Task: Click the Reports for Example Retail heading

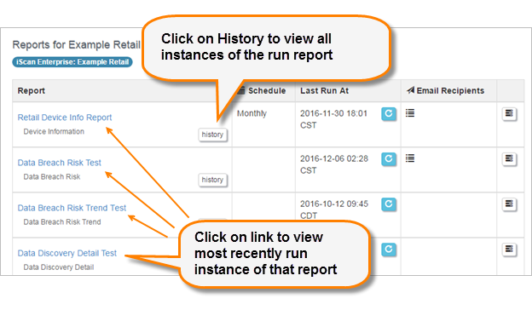Action: tap(77, 45)
